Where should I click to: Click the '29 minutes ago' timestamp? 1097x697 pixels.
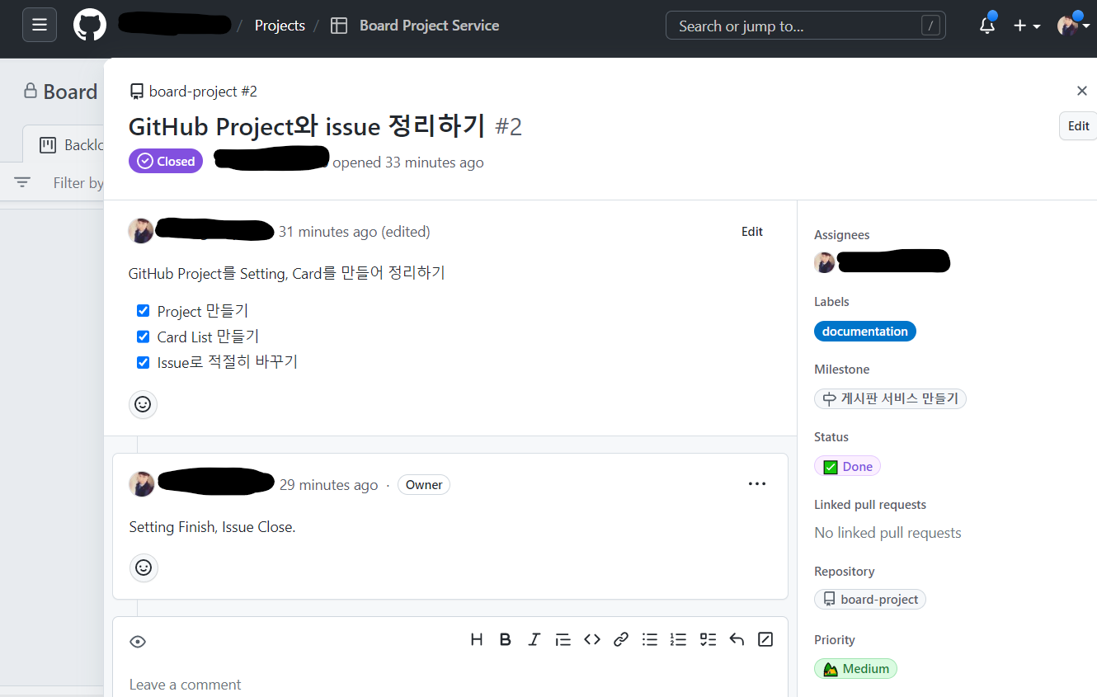click(328, 485)
